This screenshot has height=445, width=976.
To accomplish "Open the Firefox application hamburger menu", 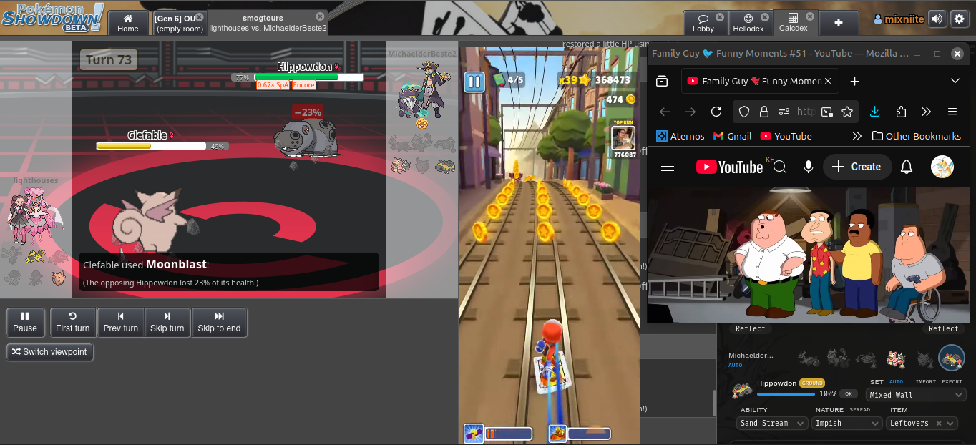I will coord(952,112).
